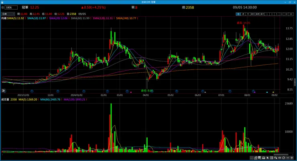Click the 23689 volume axis label

[289, 104]
